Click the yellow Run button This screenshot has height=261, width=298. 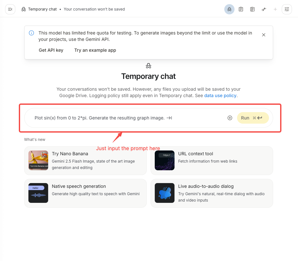[x=253, y=118]
